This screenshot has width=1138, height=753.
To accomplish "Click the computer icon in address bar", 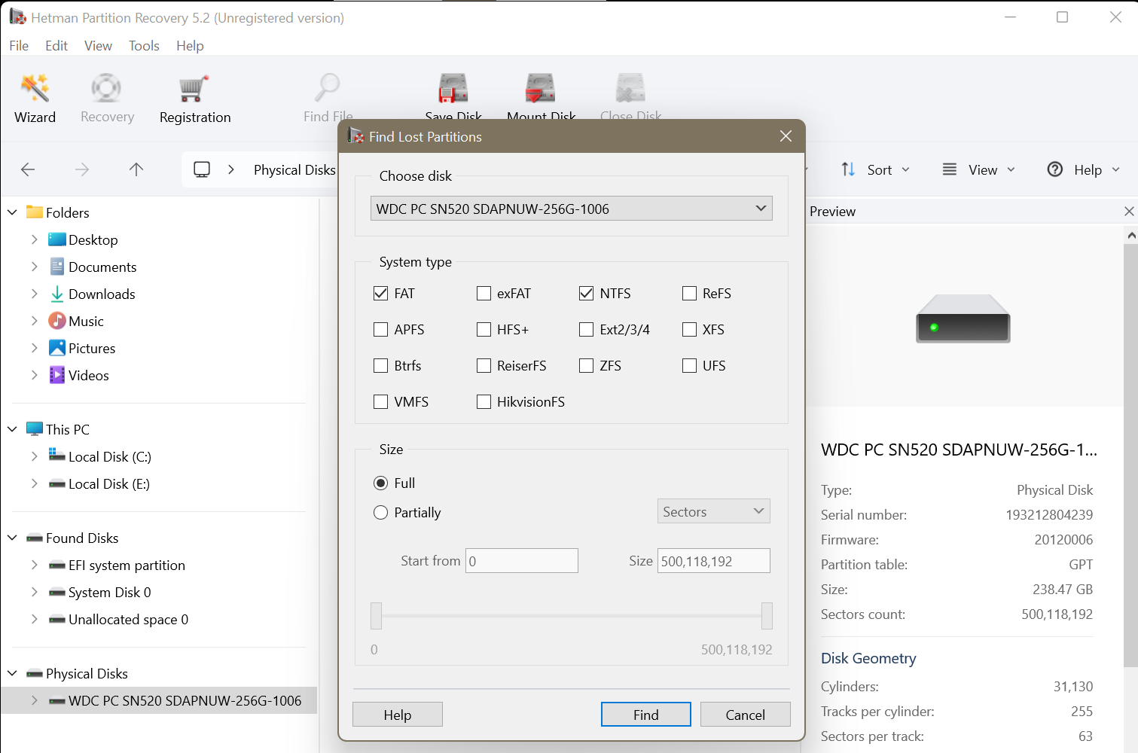I will tap(202, 169).
